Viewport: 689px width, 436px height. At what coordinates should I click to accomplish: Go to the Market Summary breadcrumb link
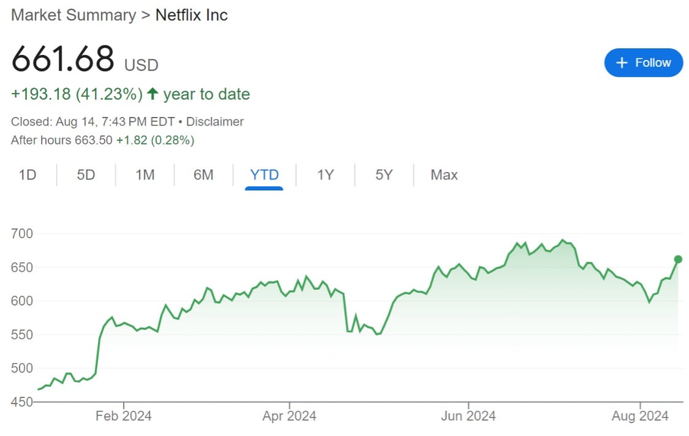(73, 15)
